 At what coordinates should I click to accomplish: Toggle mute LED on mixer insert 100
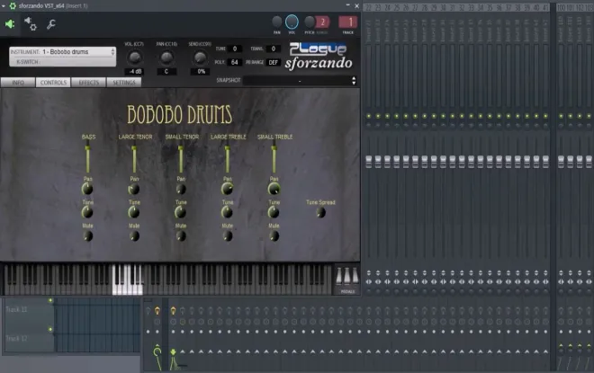click(561, 116)
